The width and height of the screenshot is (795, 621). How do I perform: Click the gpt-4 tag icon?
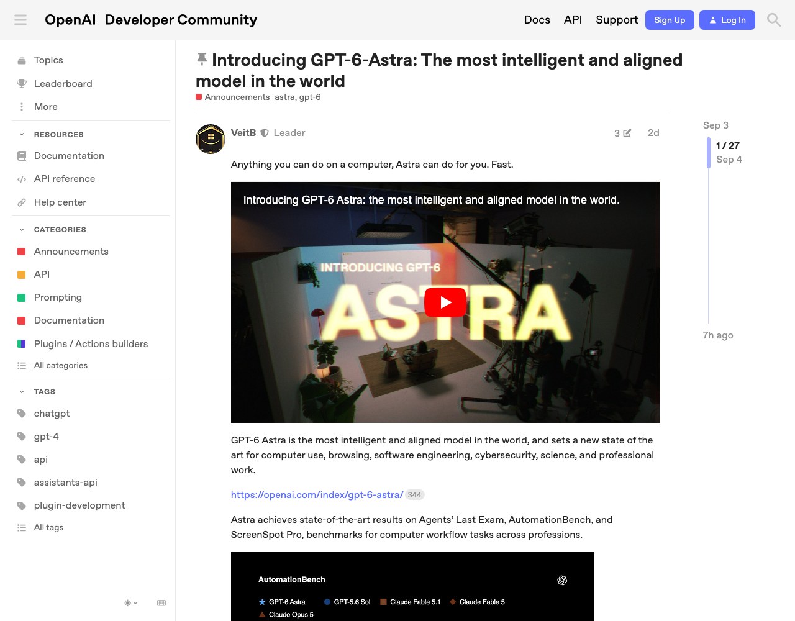(22, 437)
